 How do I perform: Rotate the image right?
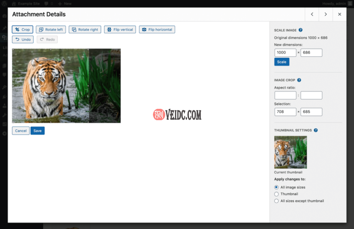coord(85,29)
